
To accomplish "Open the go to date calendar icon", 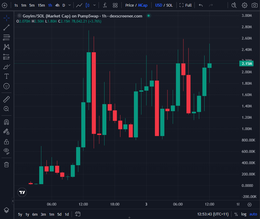I will pyautogui.click(x=78, y=214).
